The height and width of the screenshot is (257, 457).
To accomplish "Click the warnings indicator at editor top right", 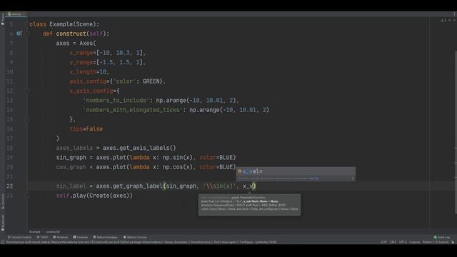I will coord(443,21).
